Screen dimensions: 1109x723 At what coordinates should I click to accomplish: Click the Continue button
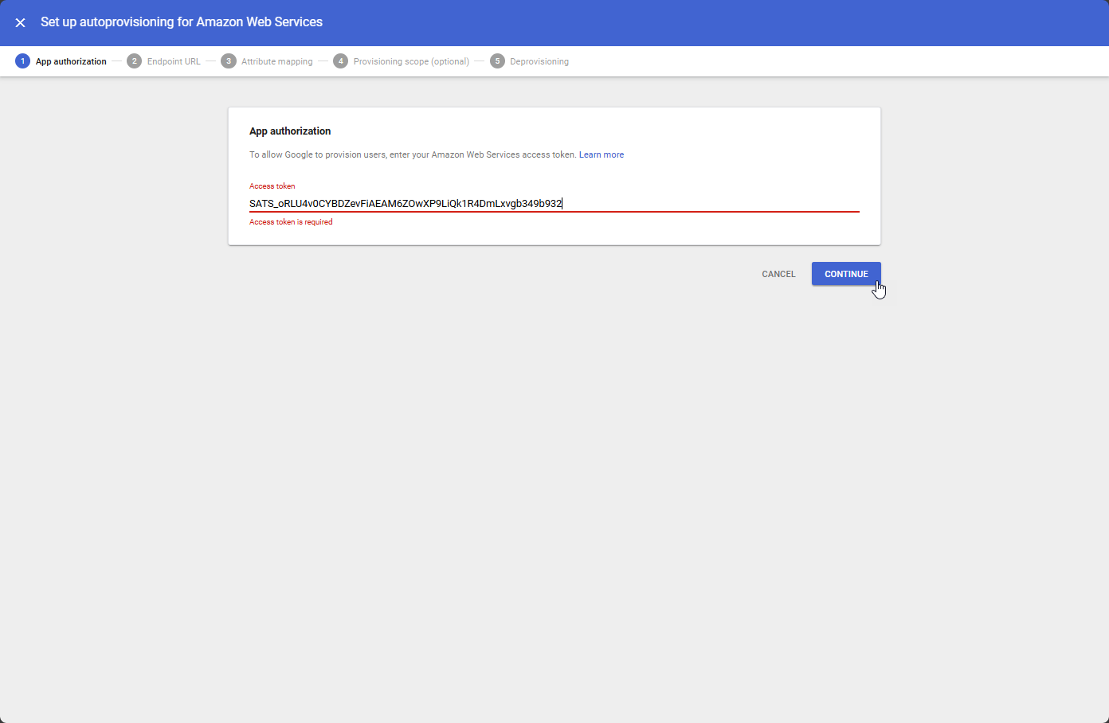[x=846, y=274]
